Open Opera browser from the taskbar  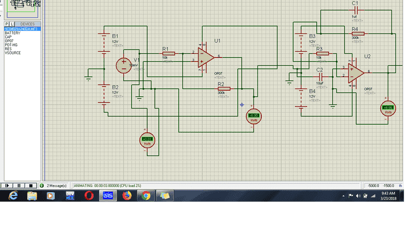click(89, 195)
